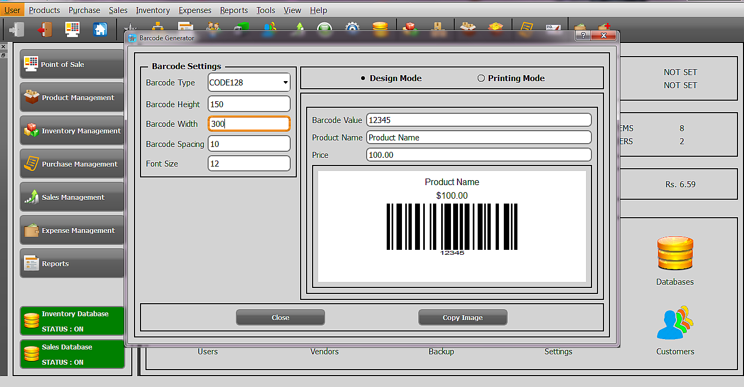This screenshot has height=387, width=744.
Task: Open the Tools menu
Action: click(266, 10)
